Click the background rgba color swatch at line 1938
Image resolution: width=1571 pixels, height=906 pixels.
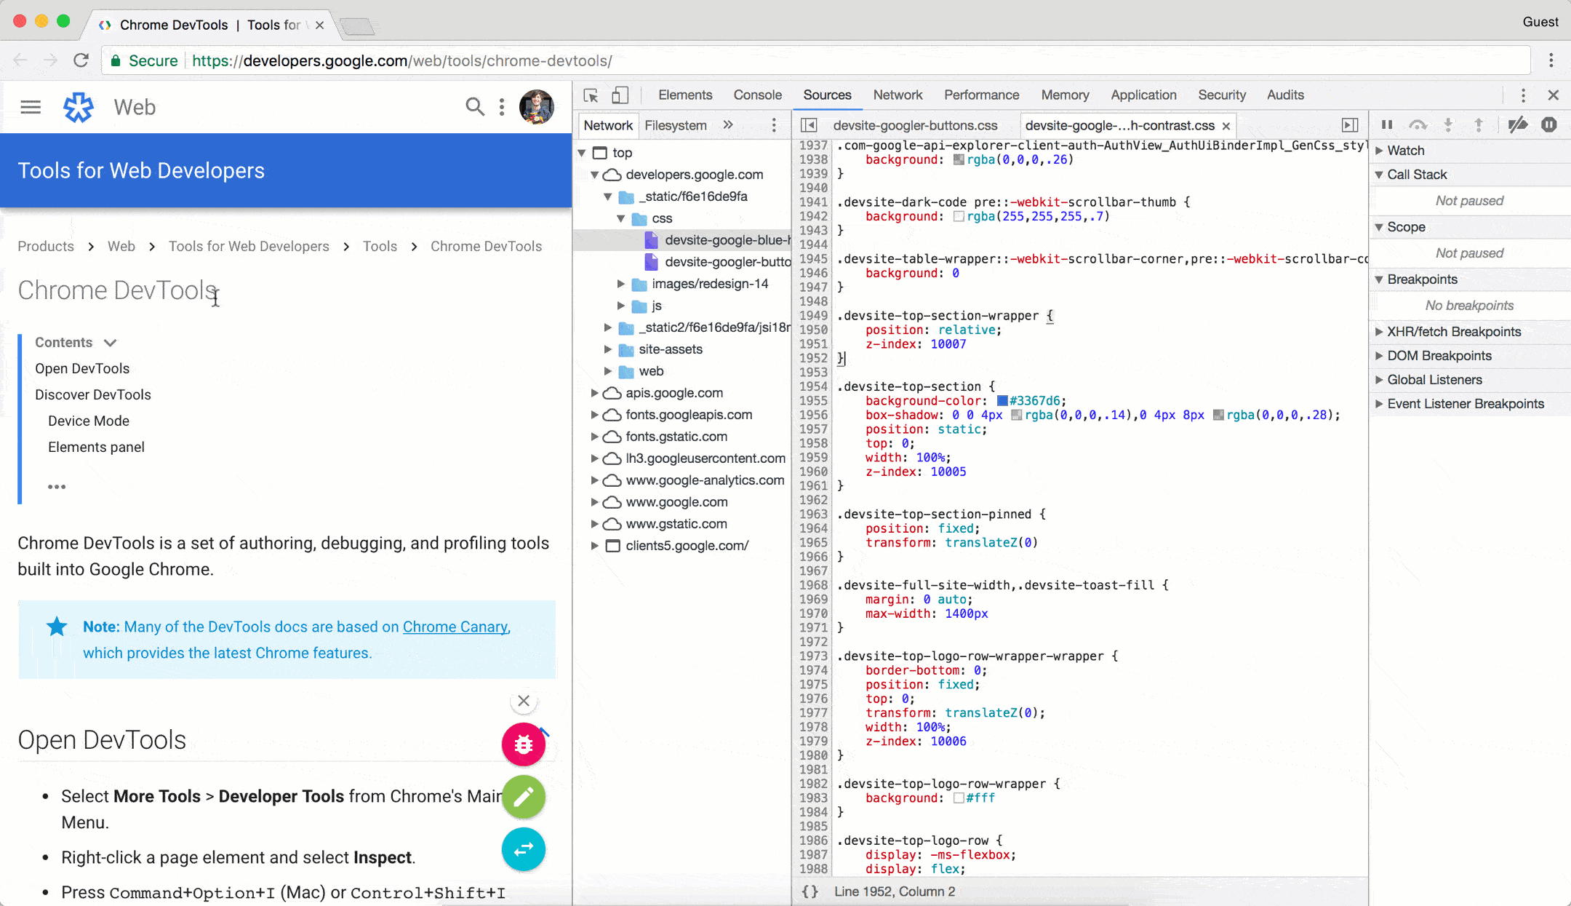(956, 160)
